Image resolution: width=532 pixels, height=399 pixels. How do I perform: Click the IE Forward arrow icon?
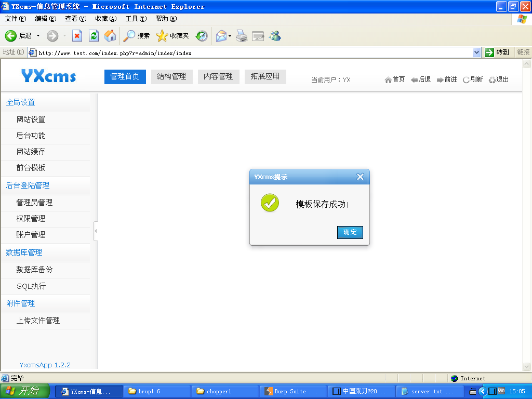pyautogui.click(x=52, y=36)
